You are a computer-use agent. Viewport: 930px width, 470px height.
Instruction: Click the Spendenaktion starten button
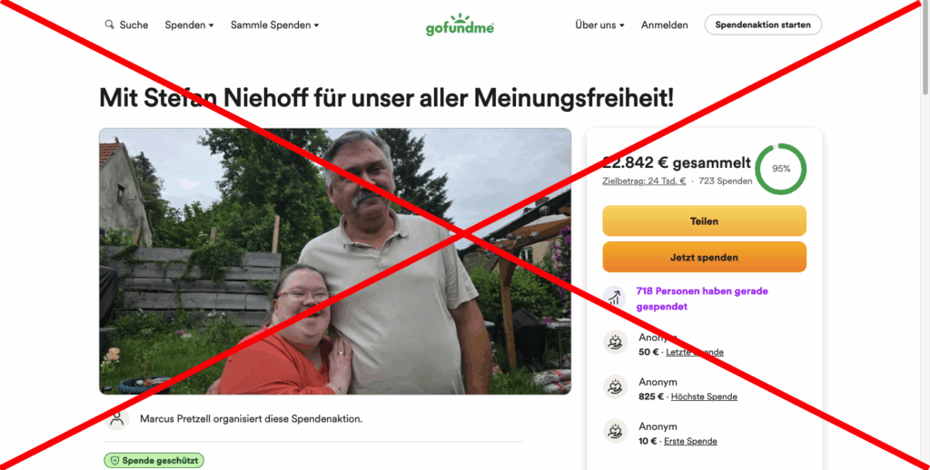click(763, 24)
